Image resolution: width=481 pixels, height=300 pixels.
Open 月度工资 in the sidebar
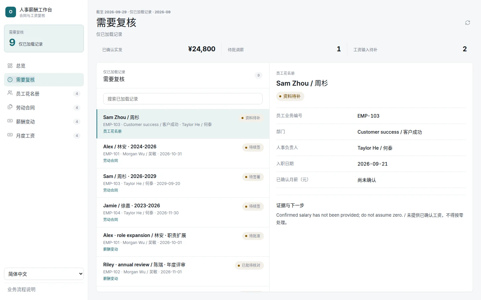[x=44, y=136]
